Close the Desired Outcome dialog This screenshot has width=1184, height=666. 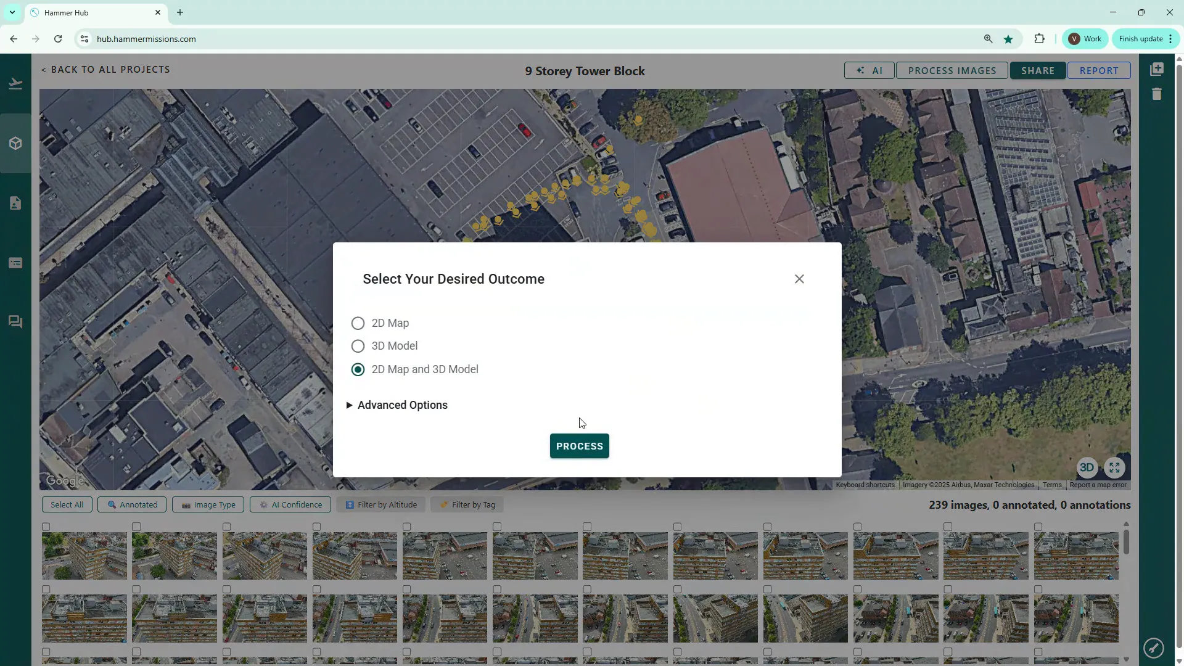(799, 279)
